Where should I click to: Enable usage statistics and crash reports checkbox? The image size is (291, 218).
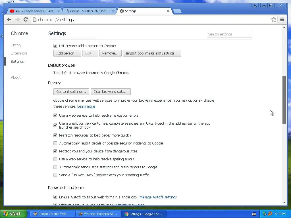[55, 167]
